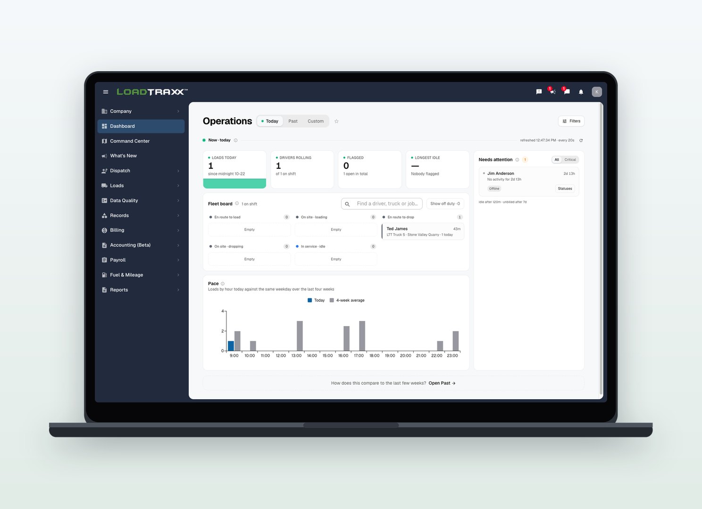Viewport: 702px width, 509px height.
Task: Switch to the Custom tab
Action: click(316, 121)
